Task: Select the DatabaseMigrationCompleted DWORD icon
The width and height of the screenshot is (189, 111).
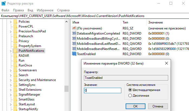Action: point(74,33)
